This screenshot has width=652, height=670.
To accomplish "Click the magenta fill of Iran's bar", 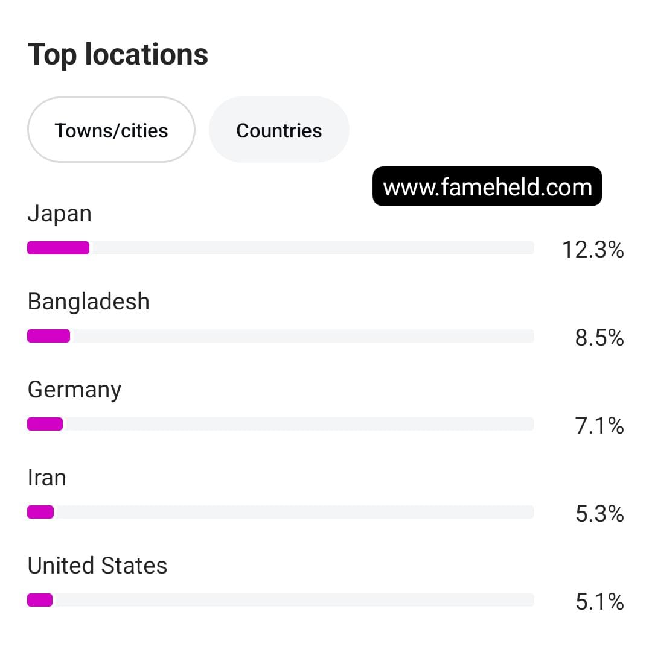I will (40, 512).
